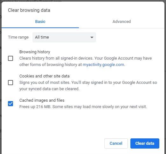Screen dimensions: 166x154
Task: Click the blue Clear data button
Action: (145, 143)
